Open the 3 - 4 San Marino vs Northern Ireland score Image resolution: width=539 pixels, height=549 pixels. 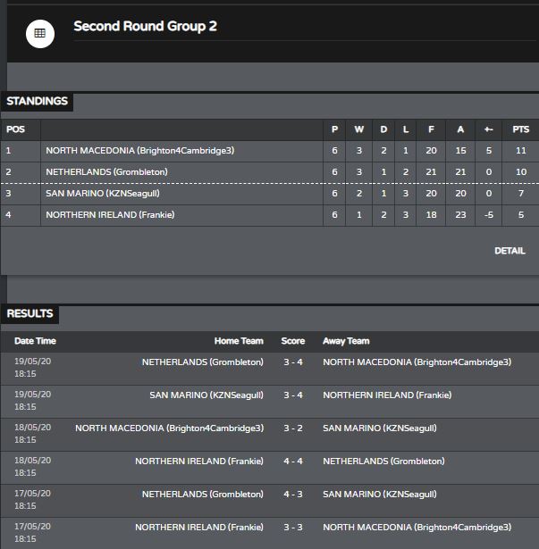[x=293, y=395]
